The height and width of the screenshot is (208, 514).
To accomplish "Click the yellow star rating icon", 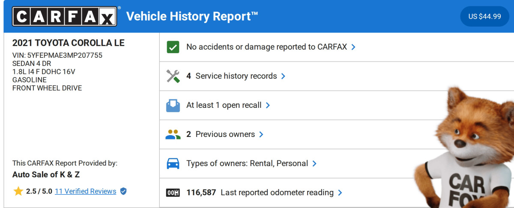I will [18, 191].
